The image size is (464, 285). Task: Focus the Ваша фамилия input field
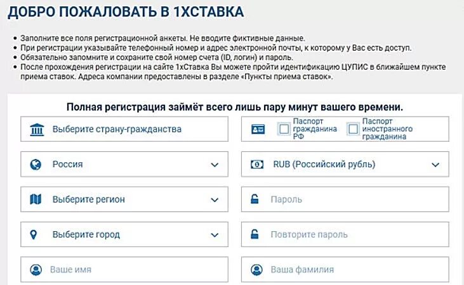[345, 269]
